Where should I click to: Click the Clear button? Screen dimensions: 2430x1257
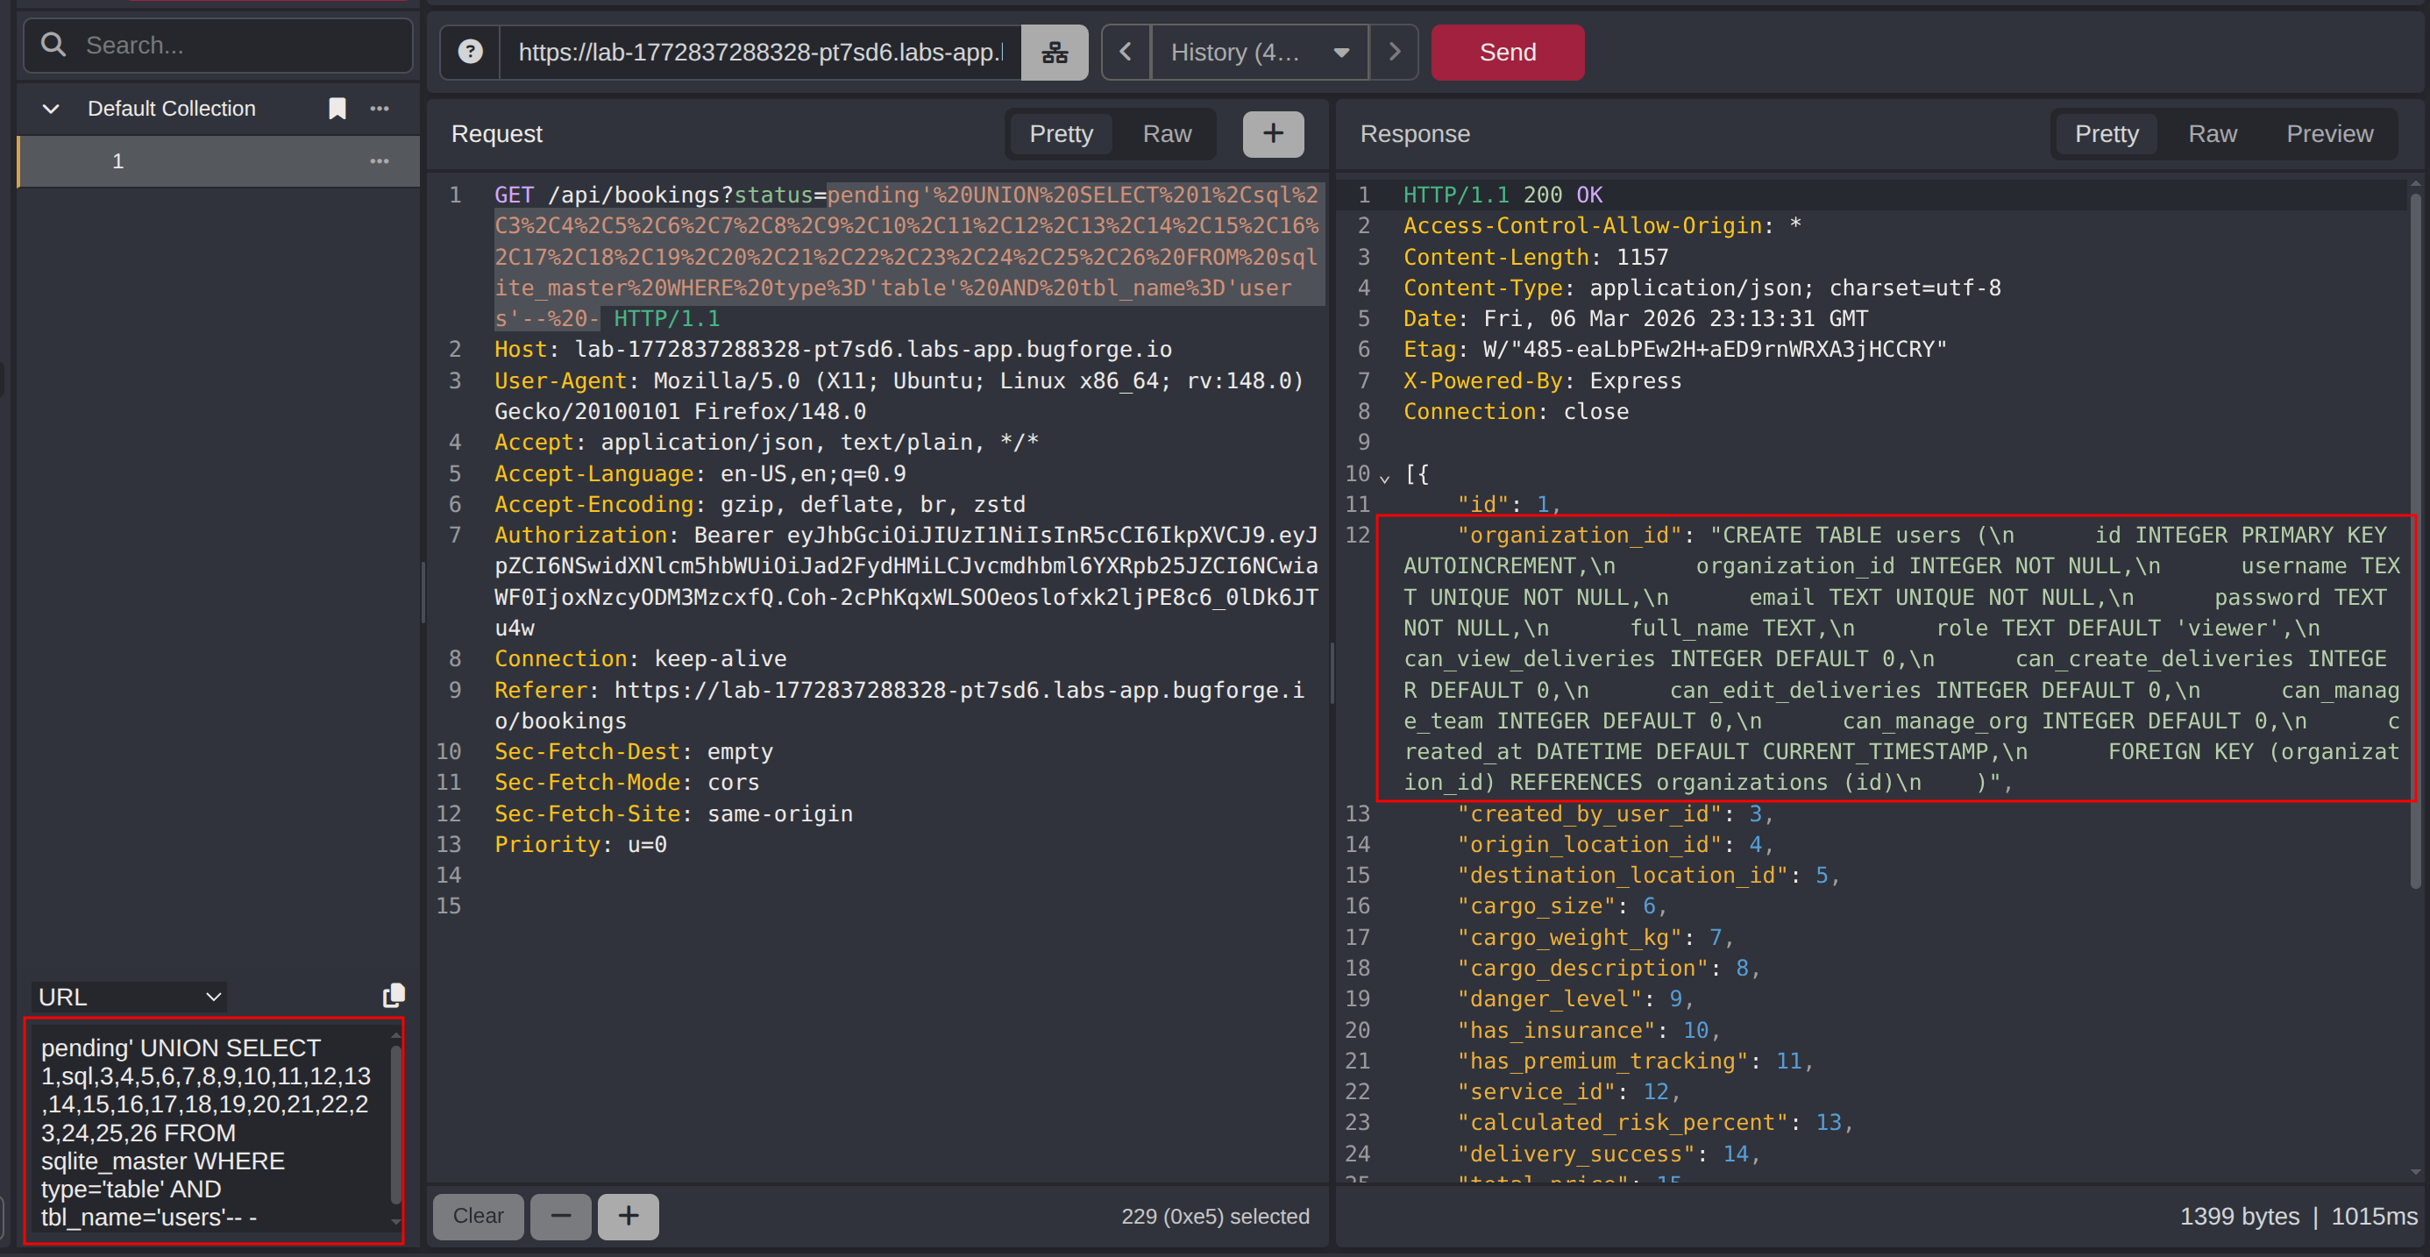pyautogui.click(x=477, y=1216)
